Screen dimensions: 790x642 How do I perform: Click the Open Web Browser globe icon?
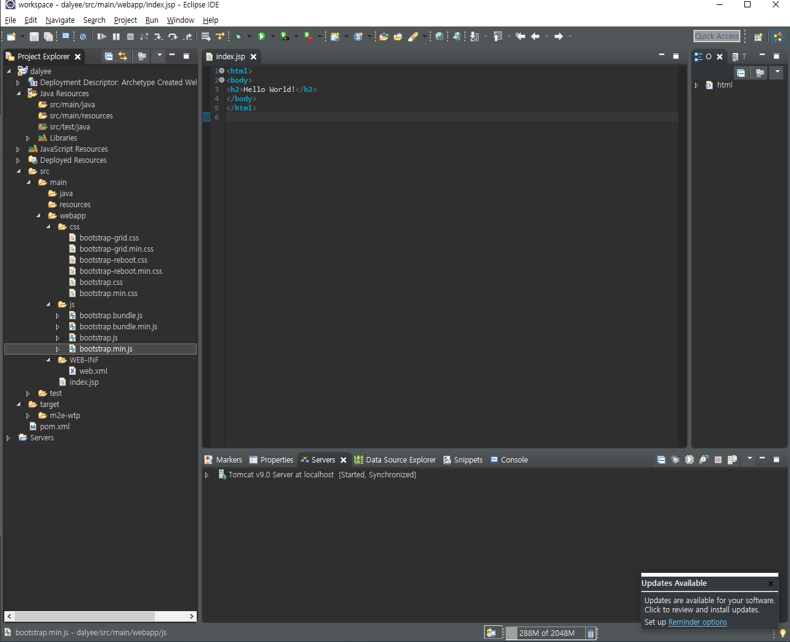click(x=439, y=36)
